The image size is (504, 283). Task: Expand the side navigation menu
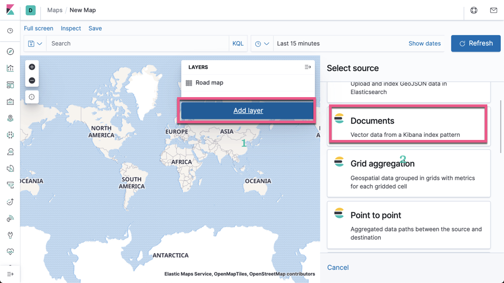click(x=10, y=274)
